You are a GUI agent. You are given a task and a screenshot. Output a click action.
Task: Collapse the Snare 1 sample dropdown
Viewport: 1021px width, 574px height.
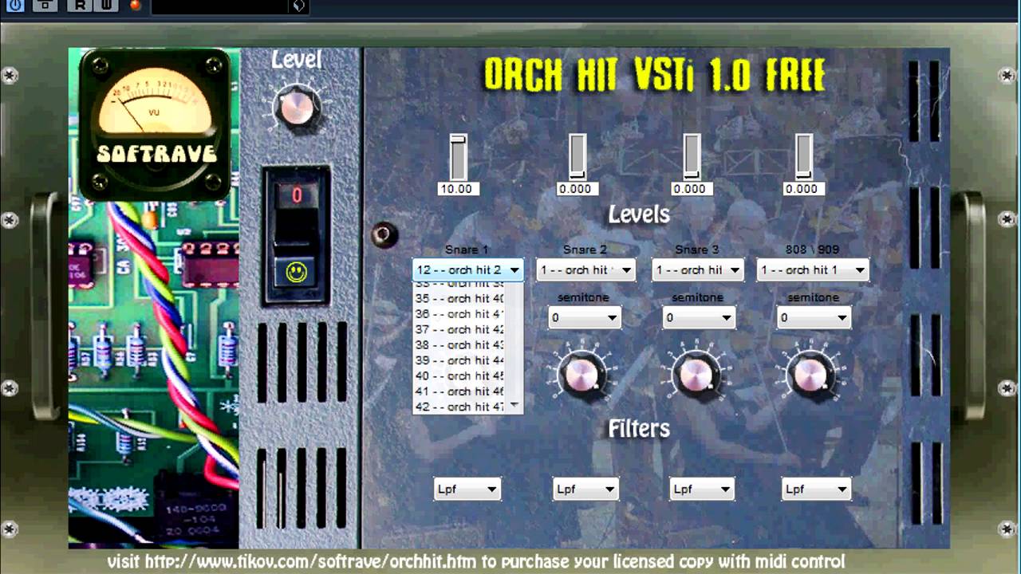pos(468,270)
